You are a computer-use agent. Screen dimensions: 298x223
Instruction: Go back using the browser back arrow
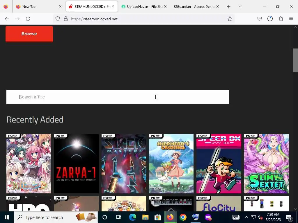tap(7, 19)
